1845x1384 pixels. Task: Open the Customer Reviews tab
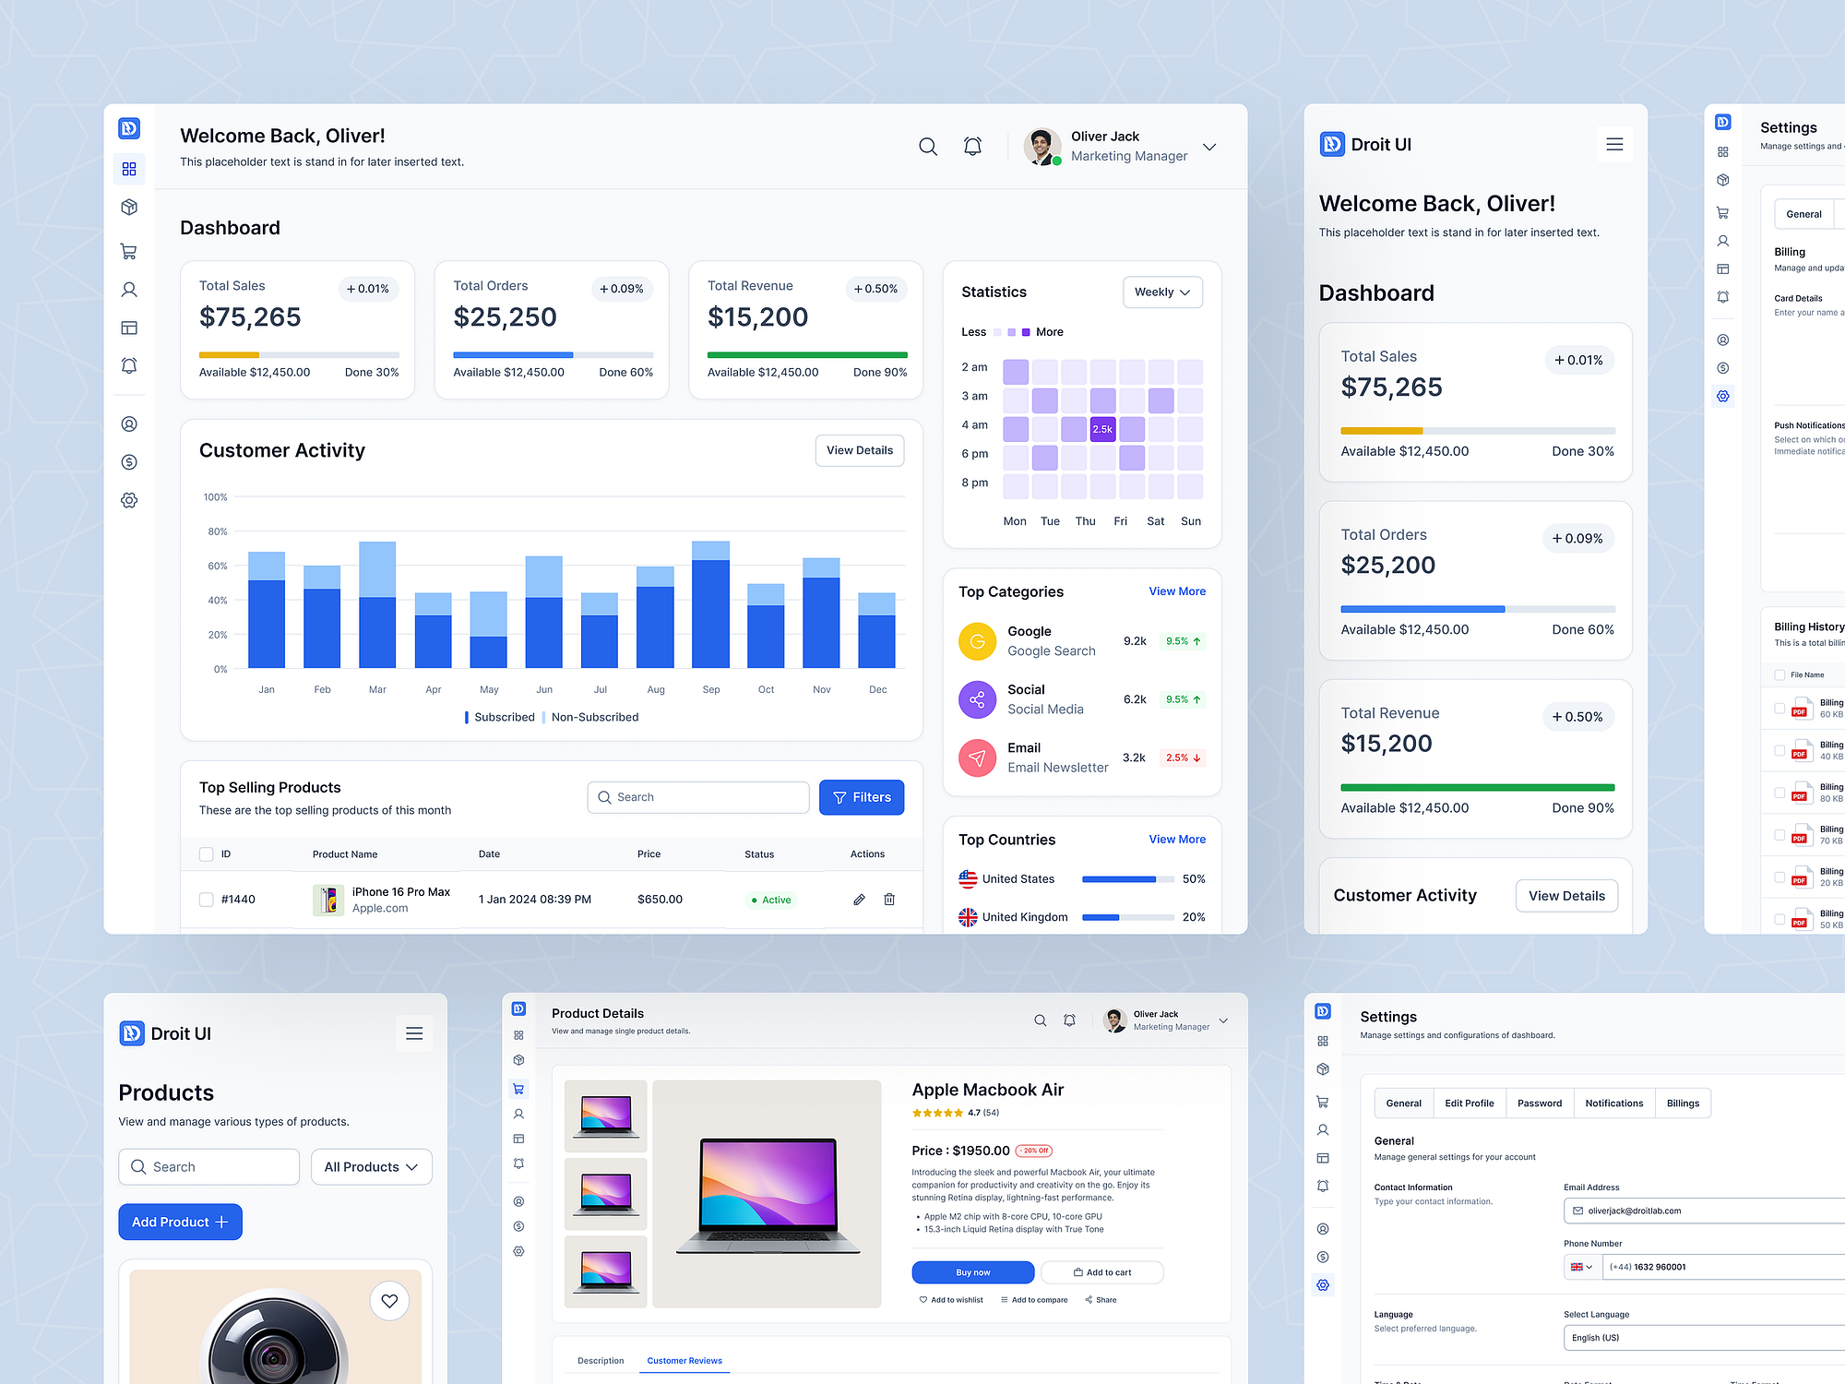click(x=684, y=1361)
